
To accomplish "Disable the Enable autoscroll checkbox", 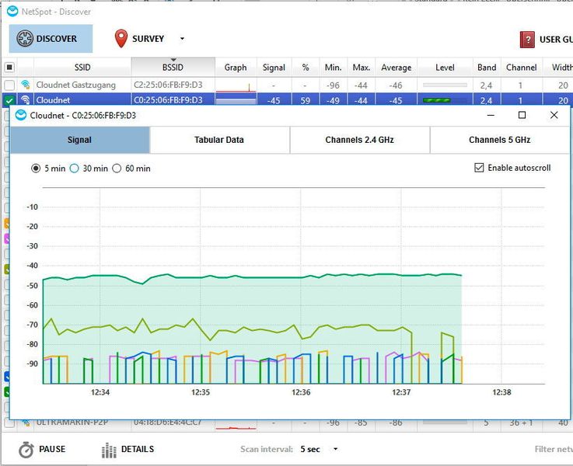I will point(479,168).
